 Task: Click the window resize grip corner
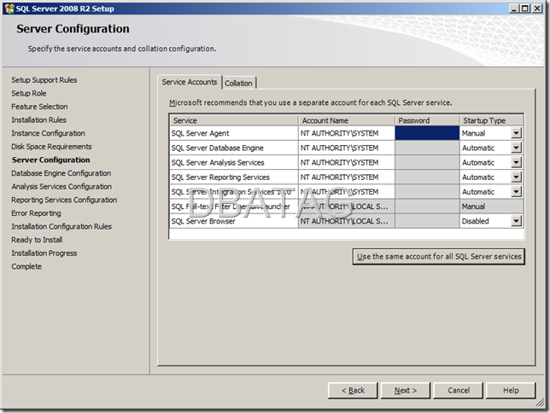pos(540,404)
